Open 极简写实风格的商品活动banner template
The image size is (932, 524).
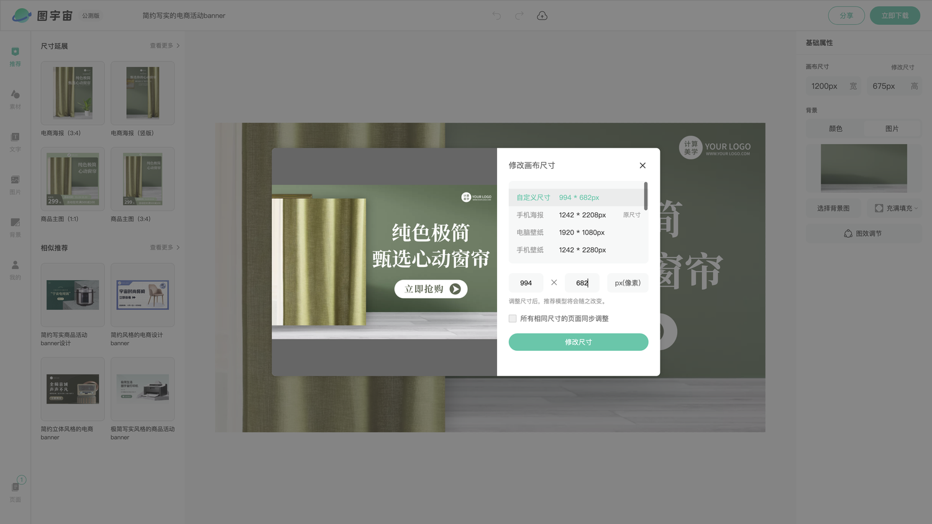point(142,389)
